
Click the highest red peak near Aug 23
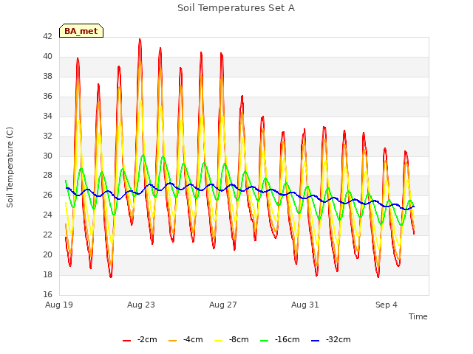(x=140, y=39)
